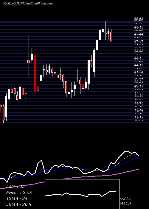The image size is (149, 209).
Task: Click the 22.19 price axis label
Action: coord(139,65)
